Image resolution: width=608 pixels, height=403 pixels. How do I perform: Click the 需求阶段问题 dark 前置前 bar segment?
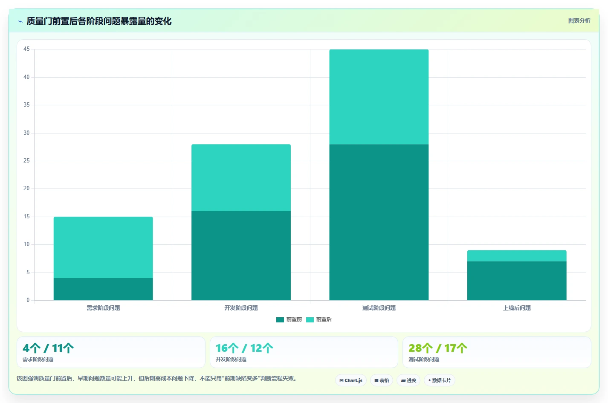[x=103, y=289]
